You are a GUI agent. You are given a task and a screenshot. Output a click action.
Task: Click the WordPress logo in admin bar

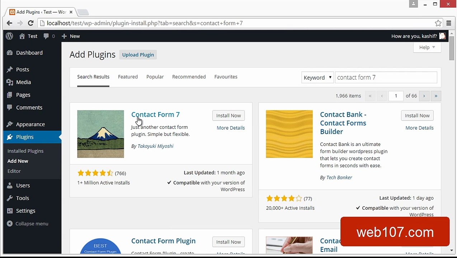pos(10,36)
